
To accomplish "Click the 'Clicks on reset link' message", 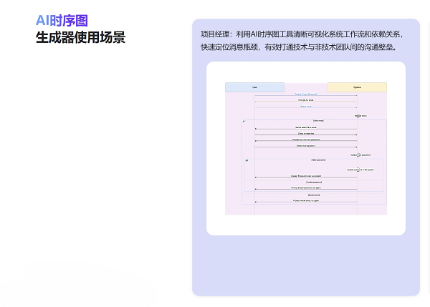I will click(306, 133).
